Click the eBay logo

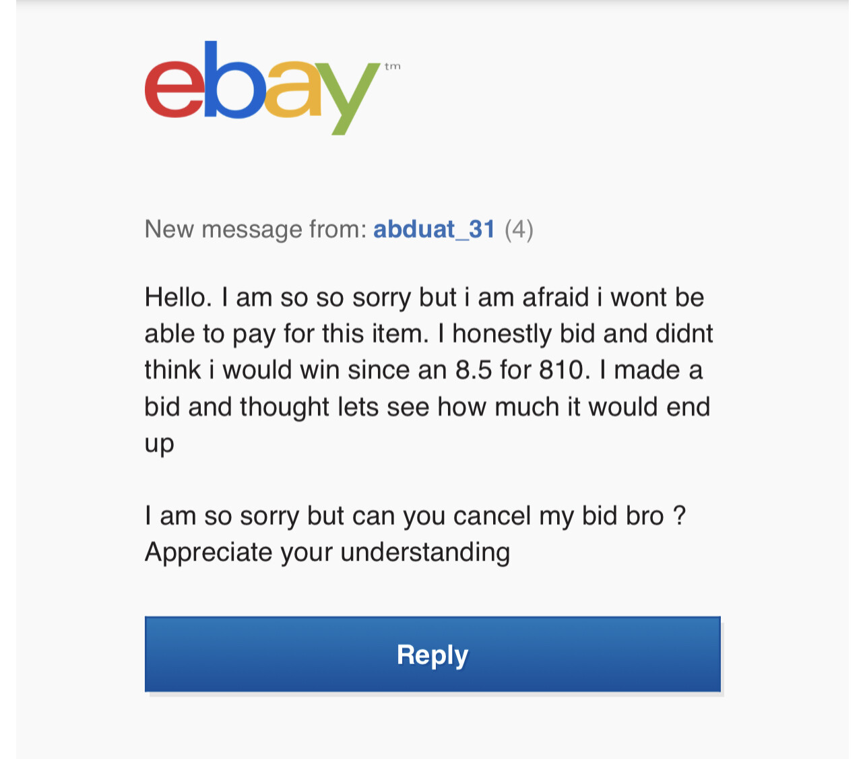coord(272,88)
